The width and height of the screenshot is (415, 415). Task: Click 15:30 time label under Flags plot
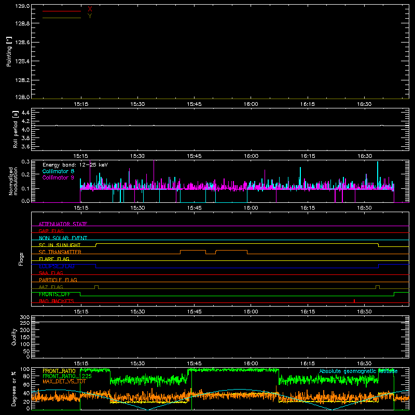137,312
